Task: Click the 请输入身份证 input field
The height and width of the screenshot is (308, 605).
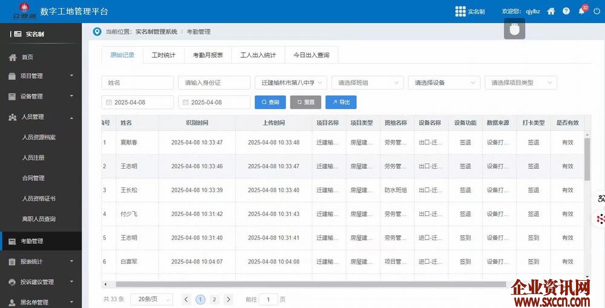Action: [214, 82]
